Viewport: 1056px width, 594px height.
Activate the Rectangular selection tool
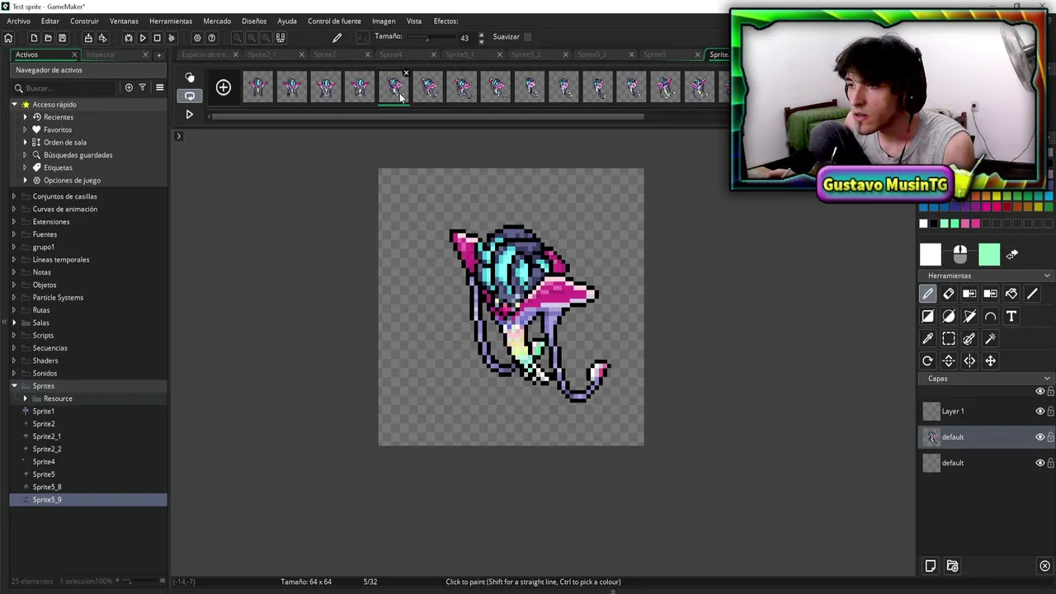click(949, 338)
